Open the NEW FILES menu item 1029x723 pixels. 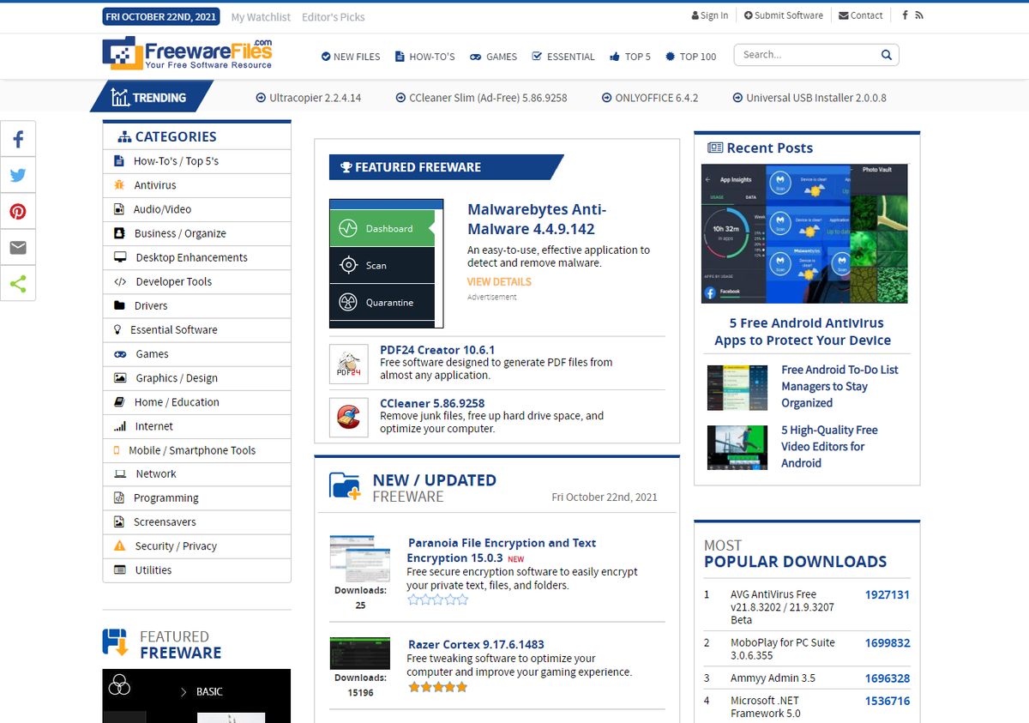click(x=351, y=57)
